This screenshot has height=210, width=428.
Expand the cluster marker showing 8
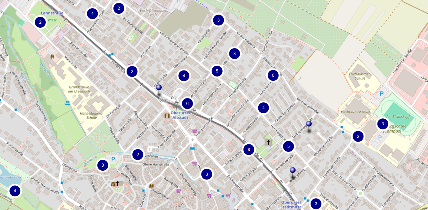click(x=249, y=150)
